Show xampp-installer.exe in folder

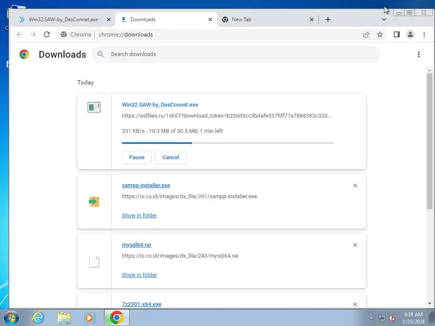(x=139, y=215)
